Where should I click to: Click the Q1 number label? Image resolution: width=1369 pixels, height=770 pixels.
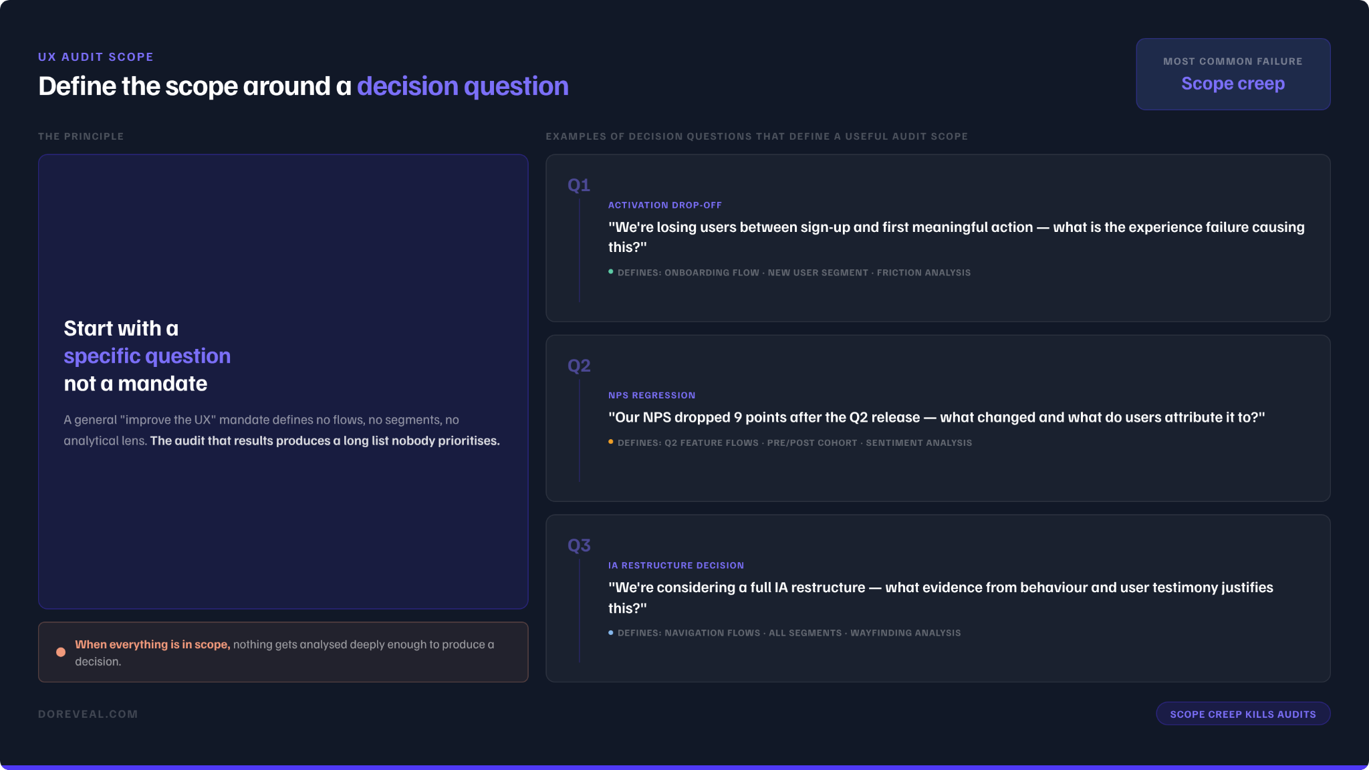[x=579, y=185]
